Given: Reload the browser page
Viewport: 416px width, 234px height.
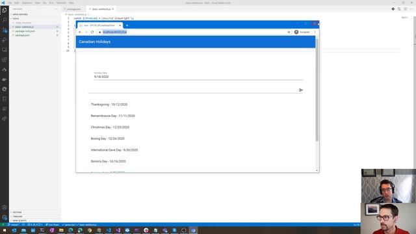Looking at the screenshot, I should pos(92,32).
